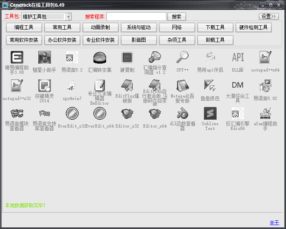This screenshot has height=229, width=286.
Task: Open DLL库 API icon
Action: click(x=237, y=58)
